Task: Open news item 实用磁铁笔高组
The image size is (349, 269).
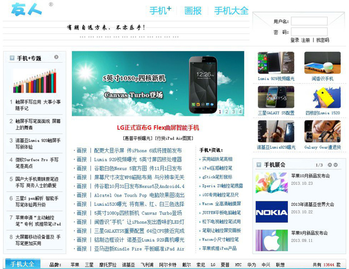Action: click(217, 159)
